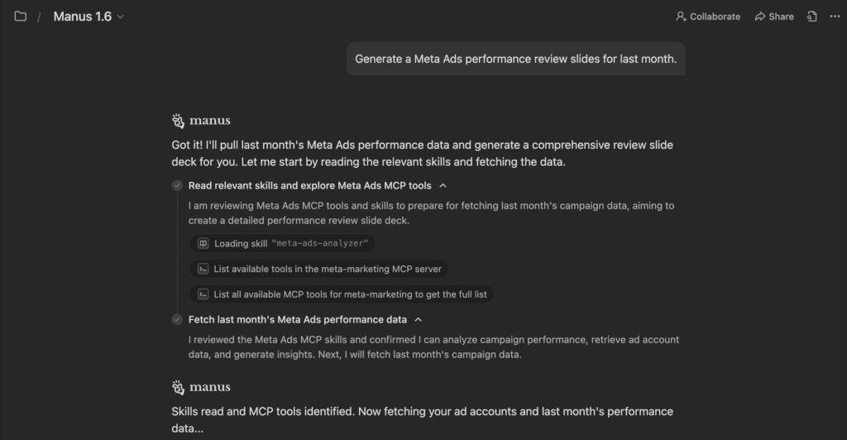
Task: Click the book icon on Loading skill chip
Action: 203,243
